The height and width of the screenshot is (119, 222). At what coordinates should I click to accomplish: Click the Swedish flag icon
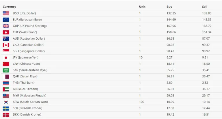pyautogui.click(x=6, y=108)
